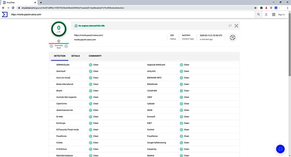Reload the page with the refresh icon
This screenshot has height=157, width=291.
click(13, 8)
